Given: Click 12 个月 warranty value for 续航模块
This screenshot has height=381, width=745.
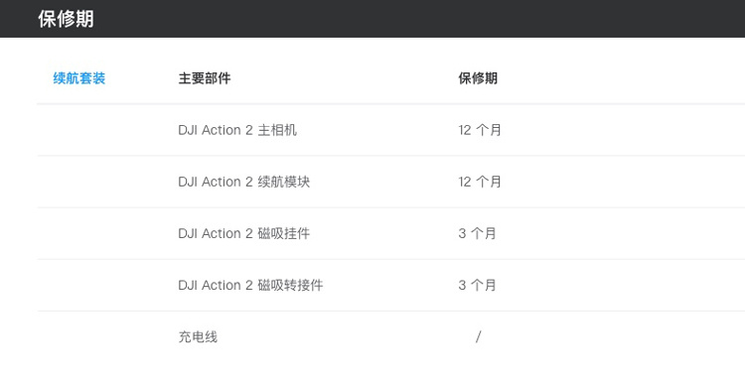Looking at the screenshot, I should tap(480, 182).
